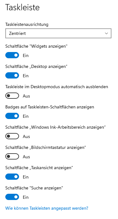This screenshot has width=118, height=219.
Task: Disable the "Taskansicht anzeigen" toggle switch
Action: pos(12,177)
